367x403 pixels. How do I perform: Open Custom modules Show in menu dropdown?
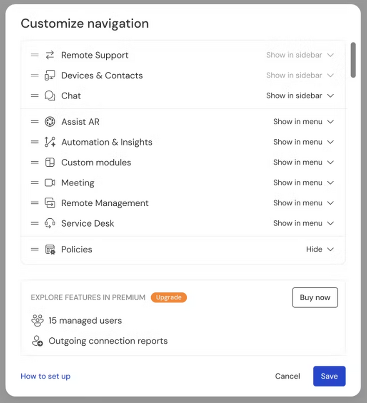tap(303, 162)
